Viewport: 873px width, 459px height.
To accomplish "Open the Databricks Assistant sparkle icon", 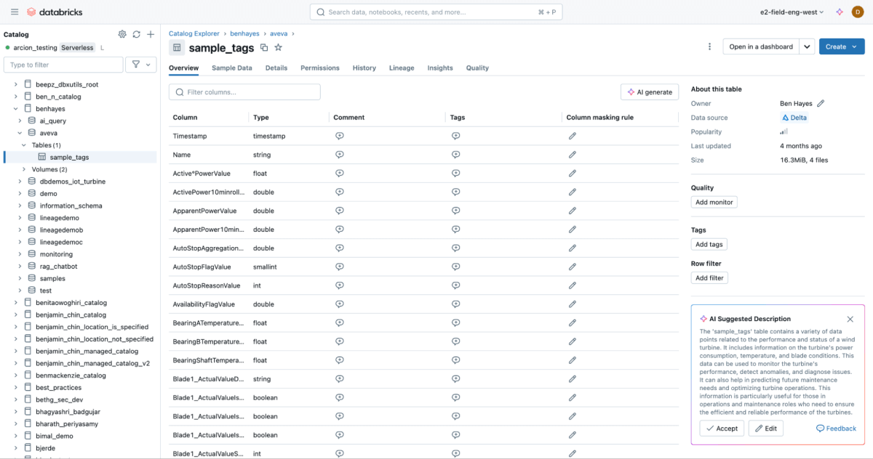I will (x=839, y=12).
